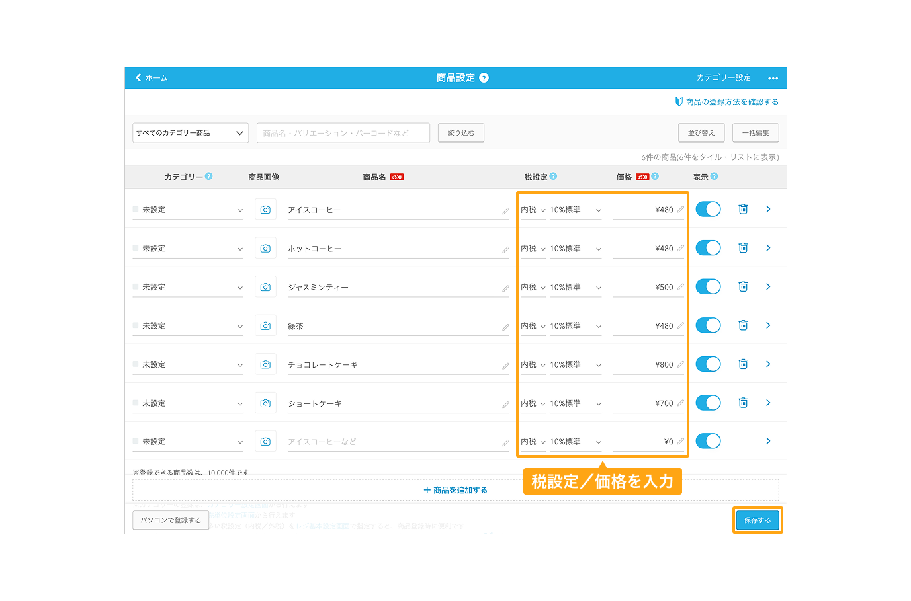911x601 pixels.
Task: Click 一括編集 bulk edit button
Action: click(756, 133)
